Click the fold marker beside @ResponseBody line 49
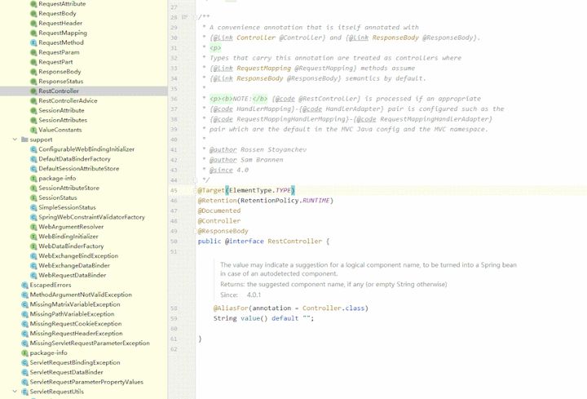 195,231
